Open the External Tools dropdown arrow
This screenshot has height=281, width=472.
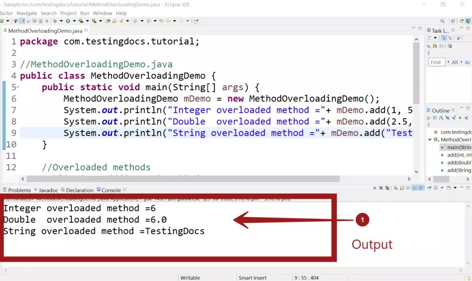[x=100, y=21]
